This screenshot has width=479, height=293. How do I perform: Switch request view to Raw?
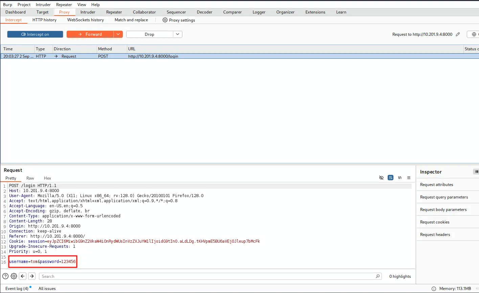click(x=30, y=178)
